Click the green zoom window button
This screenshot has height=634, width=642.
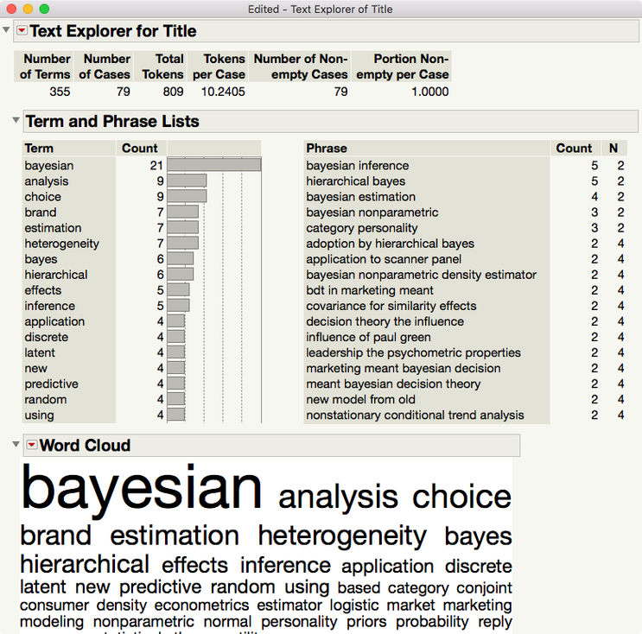coord(45,9)
